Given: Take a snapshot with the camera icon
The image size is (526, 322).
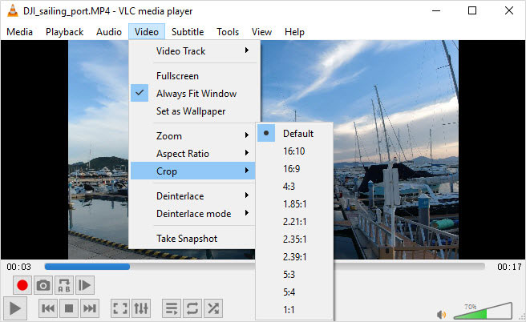Looking at the screenshot, I should point(43,285).
